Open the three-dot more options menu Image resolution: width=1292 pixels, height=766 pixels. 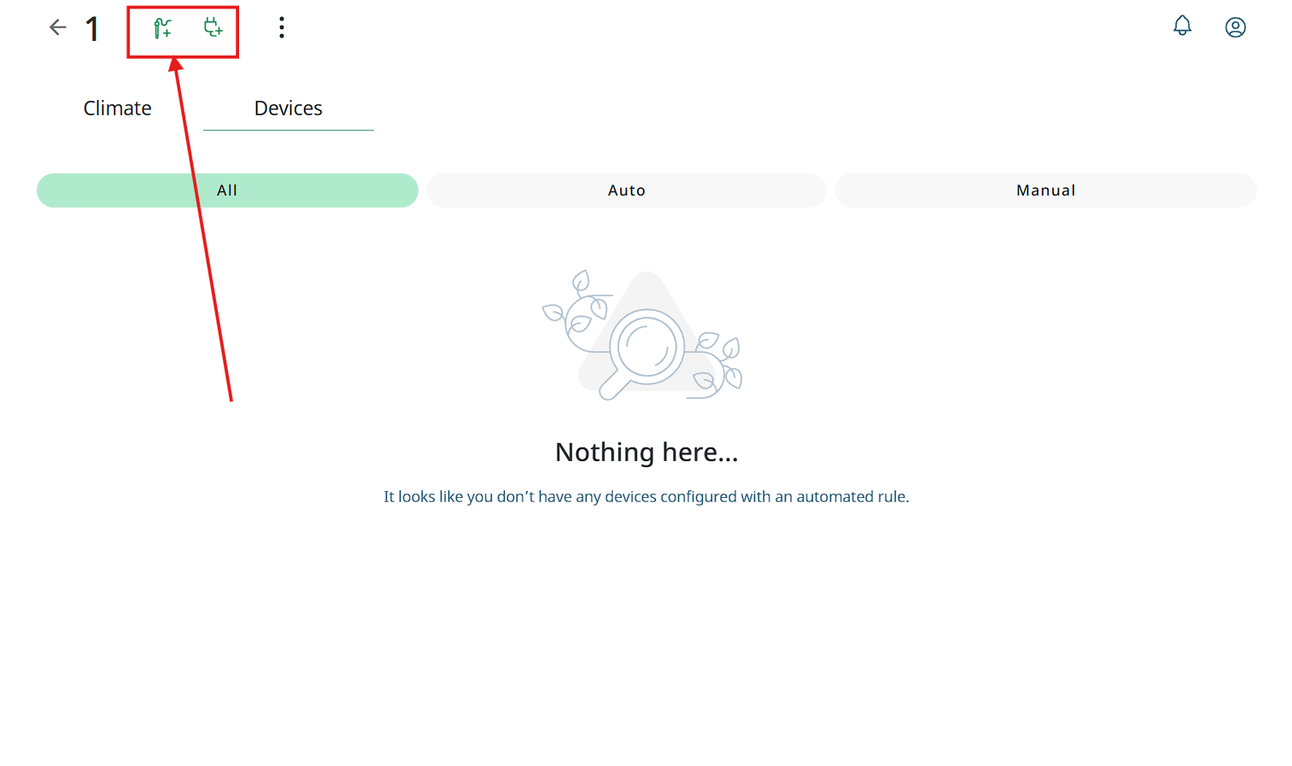(x=281, y=27)
